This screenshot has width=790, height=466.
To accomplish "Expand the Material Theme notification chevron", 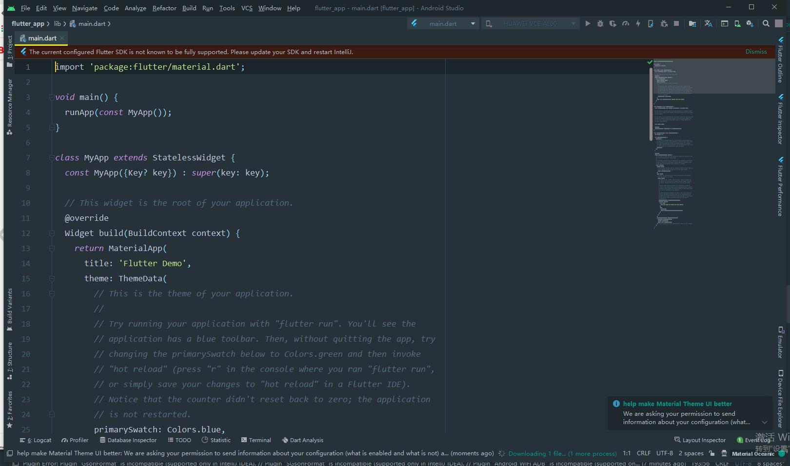I will tap(764, 422).
